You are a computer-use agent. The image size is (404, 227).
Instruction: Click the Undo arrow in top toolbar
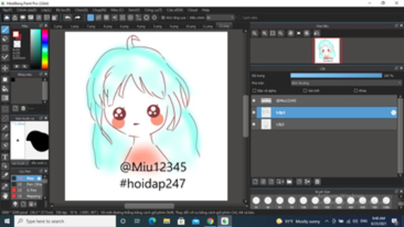point(67,18)
